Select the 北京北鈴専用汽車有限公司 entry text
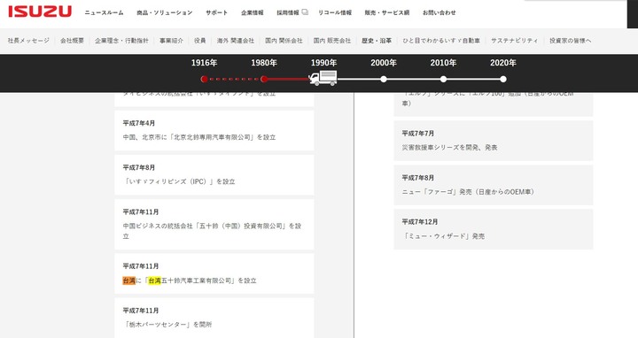The height and width of the screenshot is (338, 638). coord(199,137)
